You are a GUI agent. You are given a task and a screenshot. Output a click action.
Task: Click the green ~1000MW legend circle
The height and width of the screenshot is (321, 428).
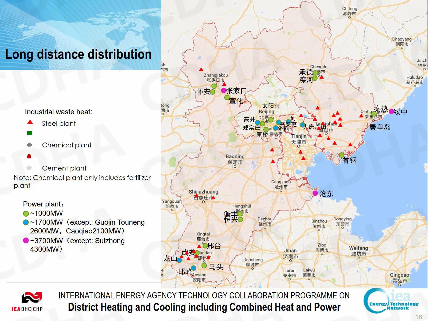coord(26,214)
